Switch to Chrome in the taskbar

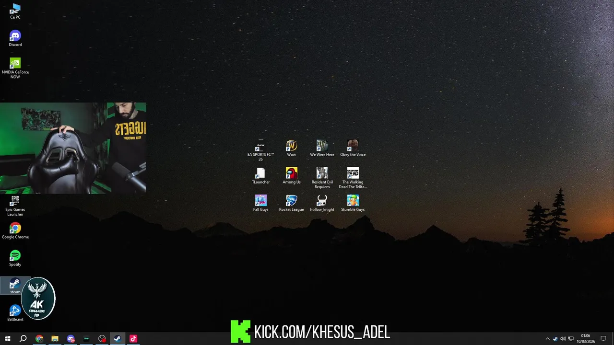(x=39, y=339)
